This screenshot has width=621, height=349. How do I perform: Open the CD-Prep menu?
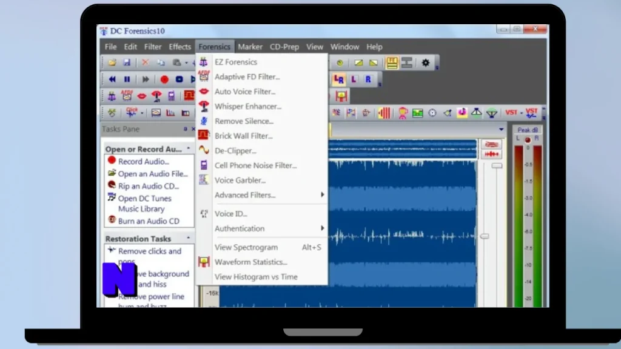[284, 47]
